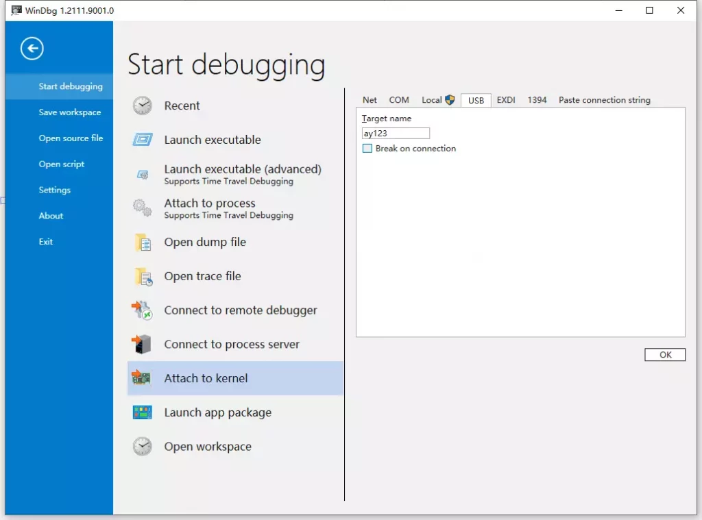Click the Launch app package icon
702x520 pixels.
(143, 412)
